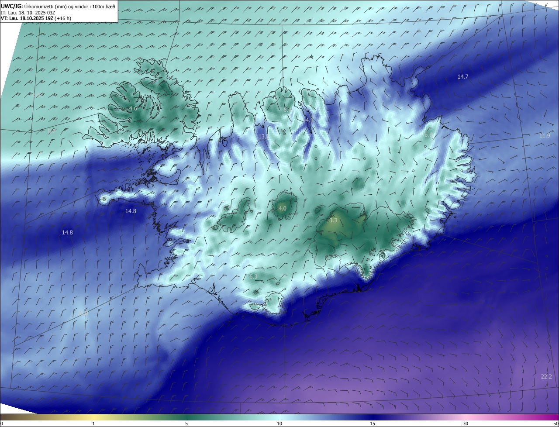Screen dimensions: 559x427
Task: Click the 6.3 value in south Iceland
Action: tap(253, 276)
